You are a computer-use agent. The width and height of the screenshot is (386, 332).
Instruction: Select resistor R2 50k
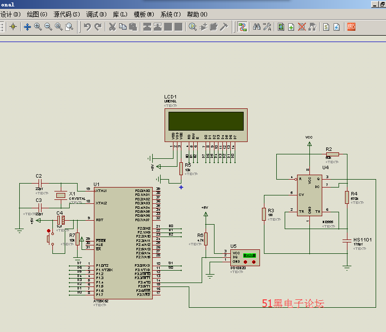[x=333, y=154]
